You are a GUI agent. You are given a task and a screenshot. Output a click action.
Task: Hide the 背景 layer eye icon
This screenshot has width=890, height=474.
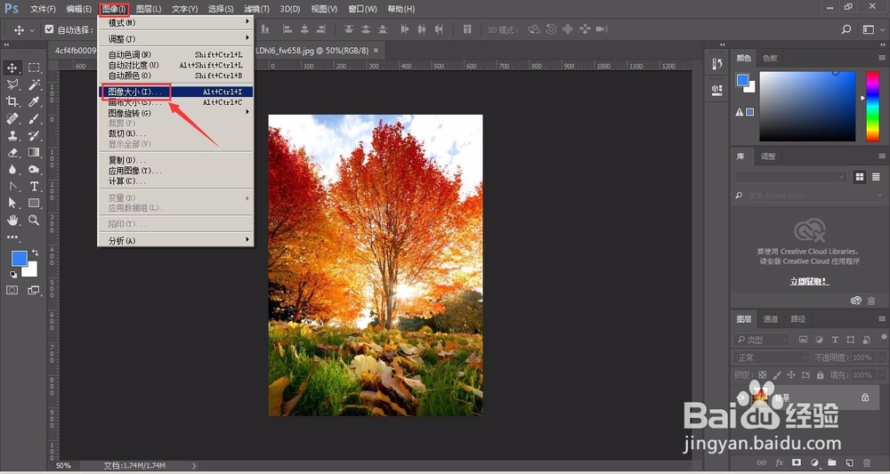pyautogui.click(x=741, y=398)
